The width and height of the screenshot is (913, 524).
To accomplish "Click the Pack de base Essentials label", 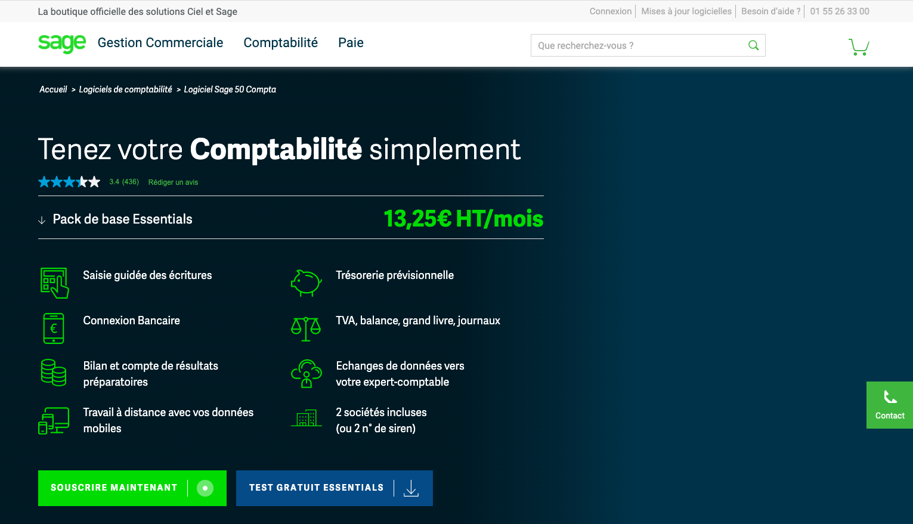I will [x=122, y=219].
